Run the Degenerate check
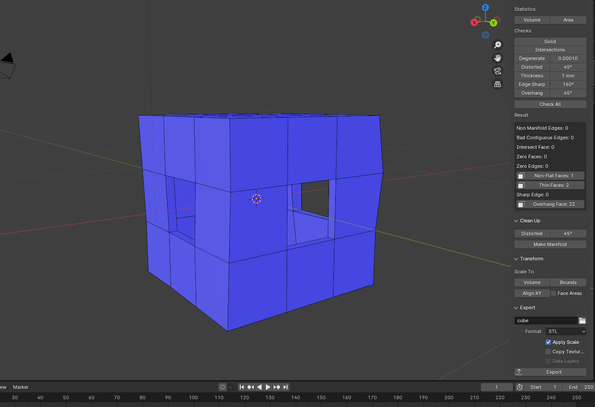This screenshot has width=595, height=407. tap(532, 58)
